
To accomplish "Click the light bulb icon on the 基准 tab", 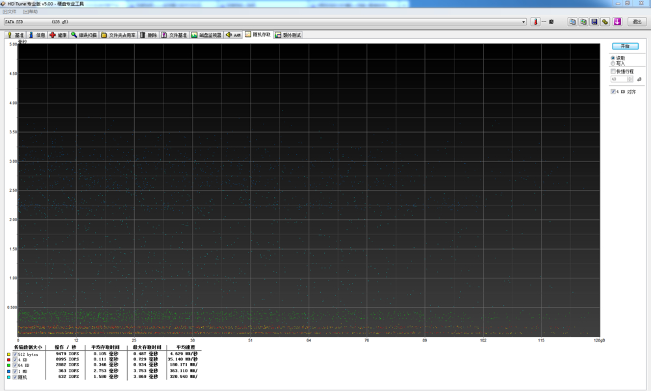I will (9, 35).
